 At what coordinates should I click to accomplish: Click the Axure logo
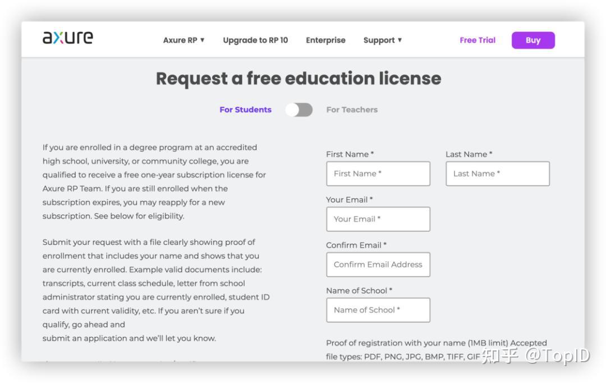[x=67, y=38]
